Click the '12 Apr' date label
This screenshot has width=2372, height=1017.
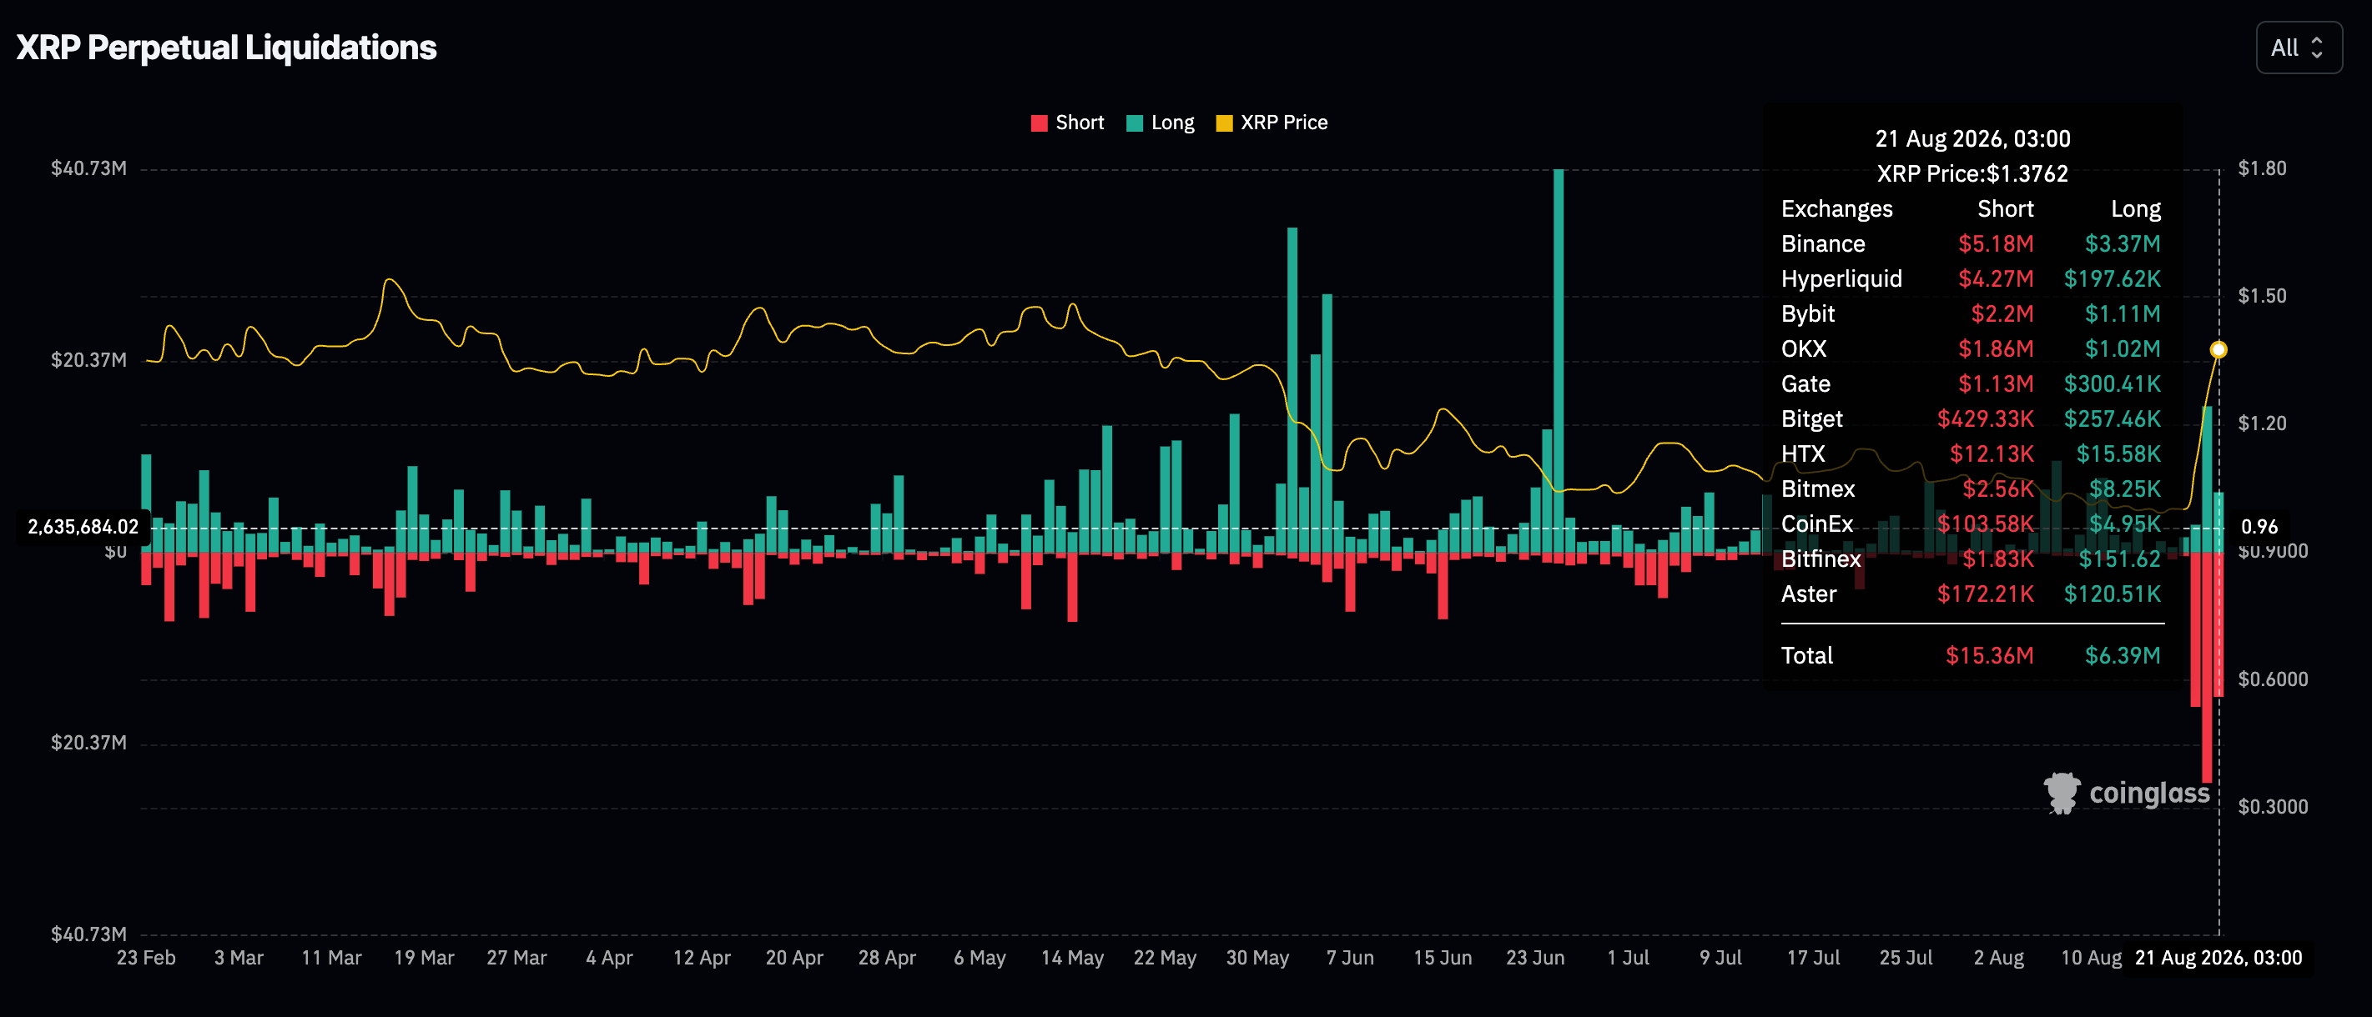coord(702,958)
